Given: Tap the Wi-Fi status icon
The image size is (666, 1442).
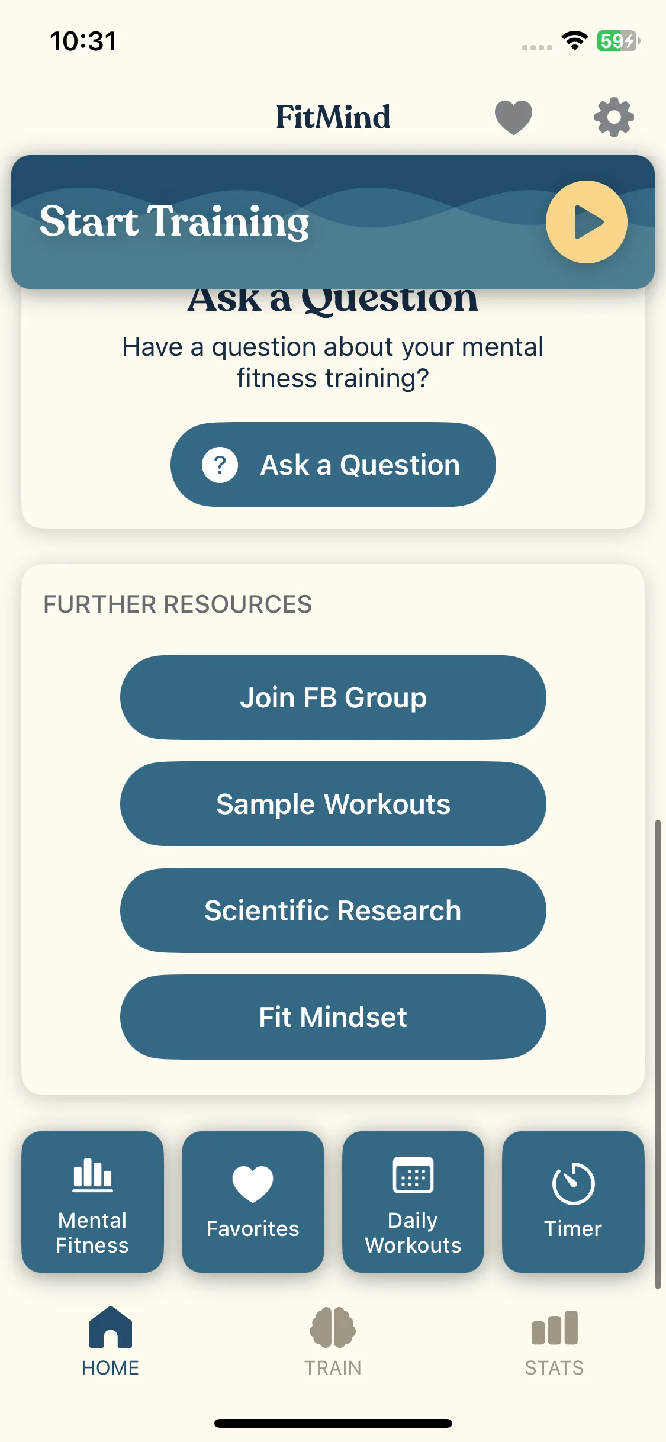Looking at the screenshot, I should click(574, 41).
